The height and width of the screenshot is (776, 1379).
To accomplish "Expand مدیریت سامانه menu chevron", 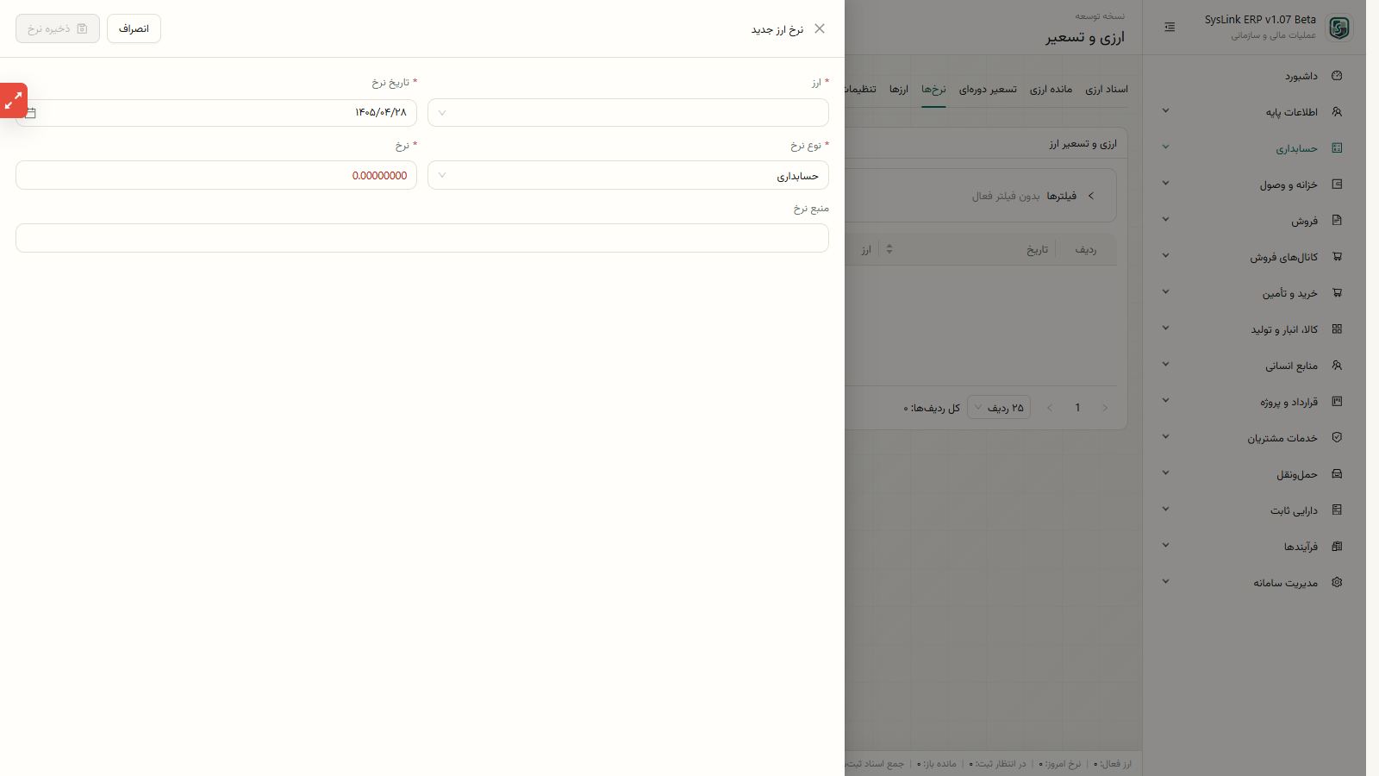I will pos(1165,581).
